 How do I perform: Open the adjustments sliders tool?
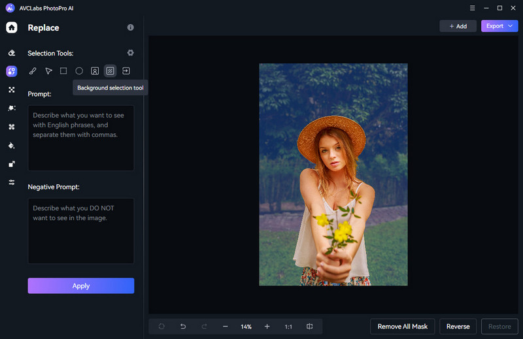pos(12,182)
